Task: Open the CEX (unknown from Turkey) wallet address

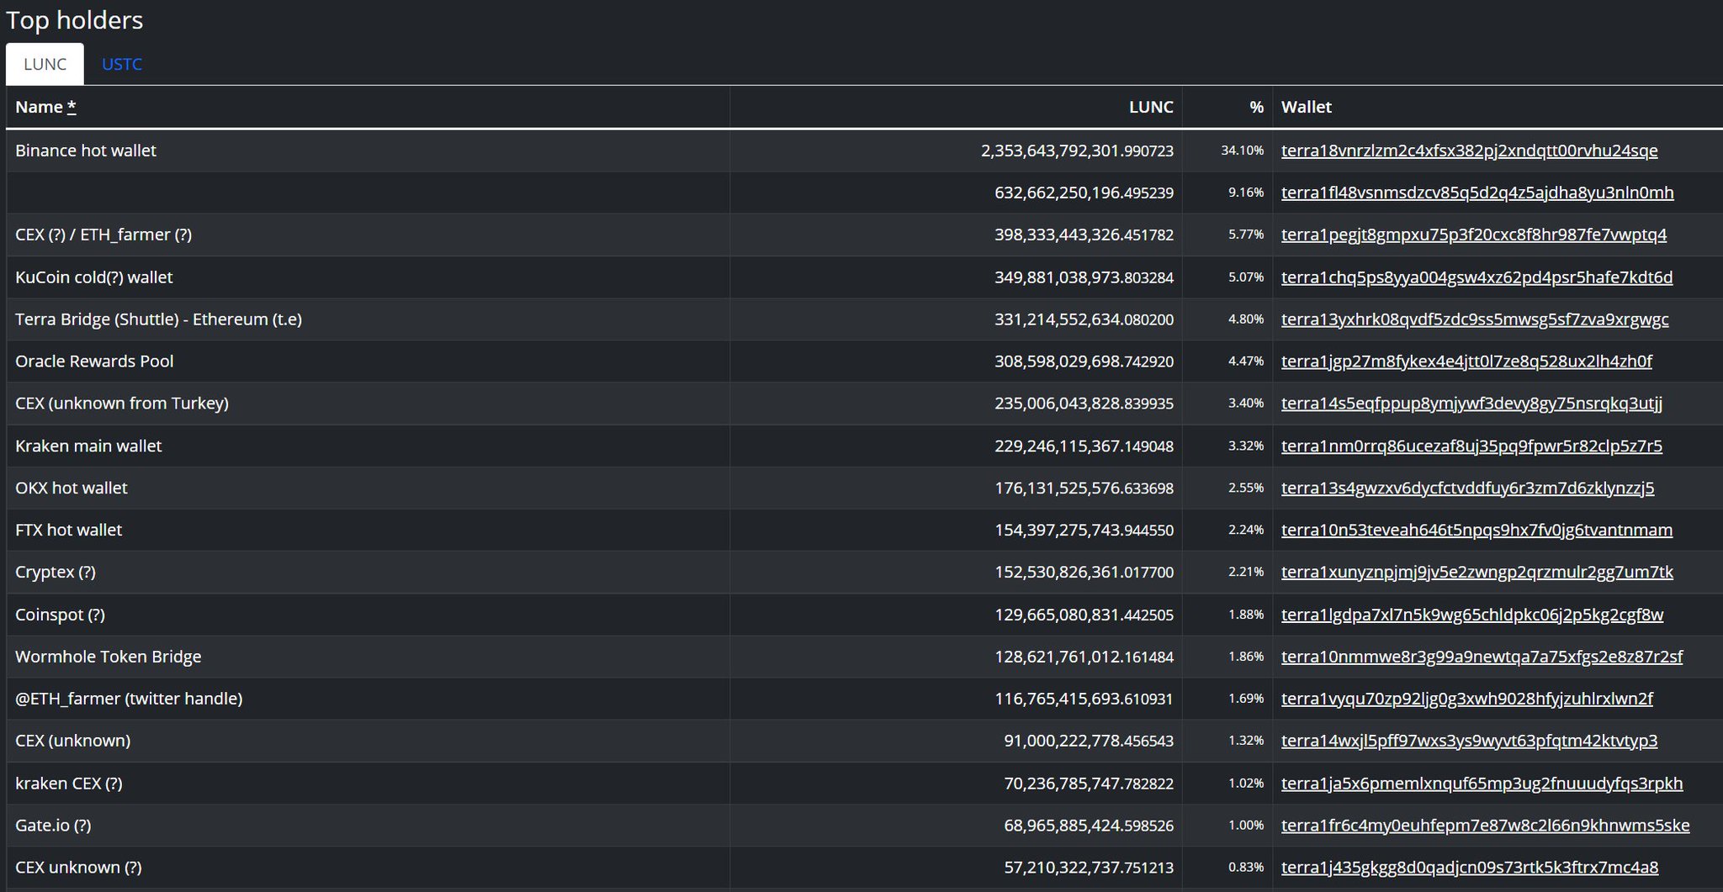Action: [1471, 404]
